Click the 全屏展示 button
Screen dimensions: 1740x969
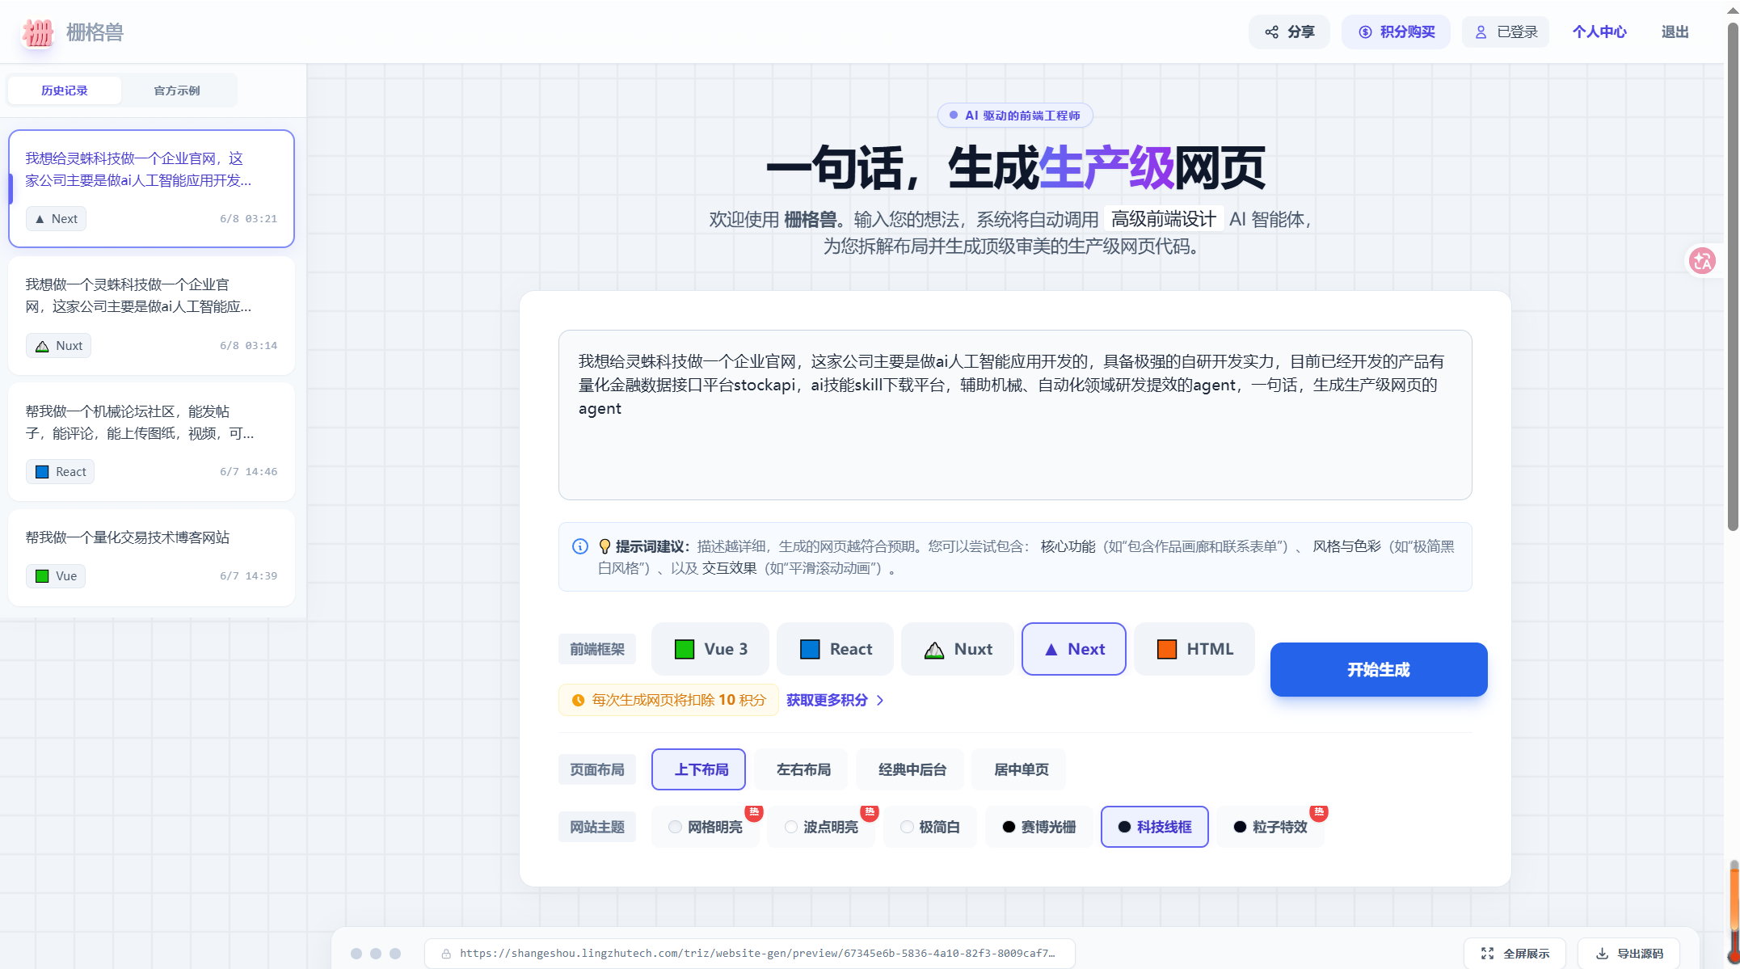[x=1515, y=954]
